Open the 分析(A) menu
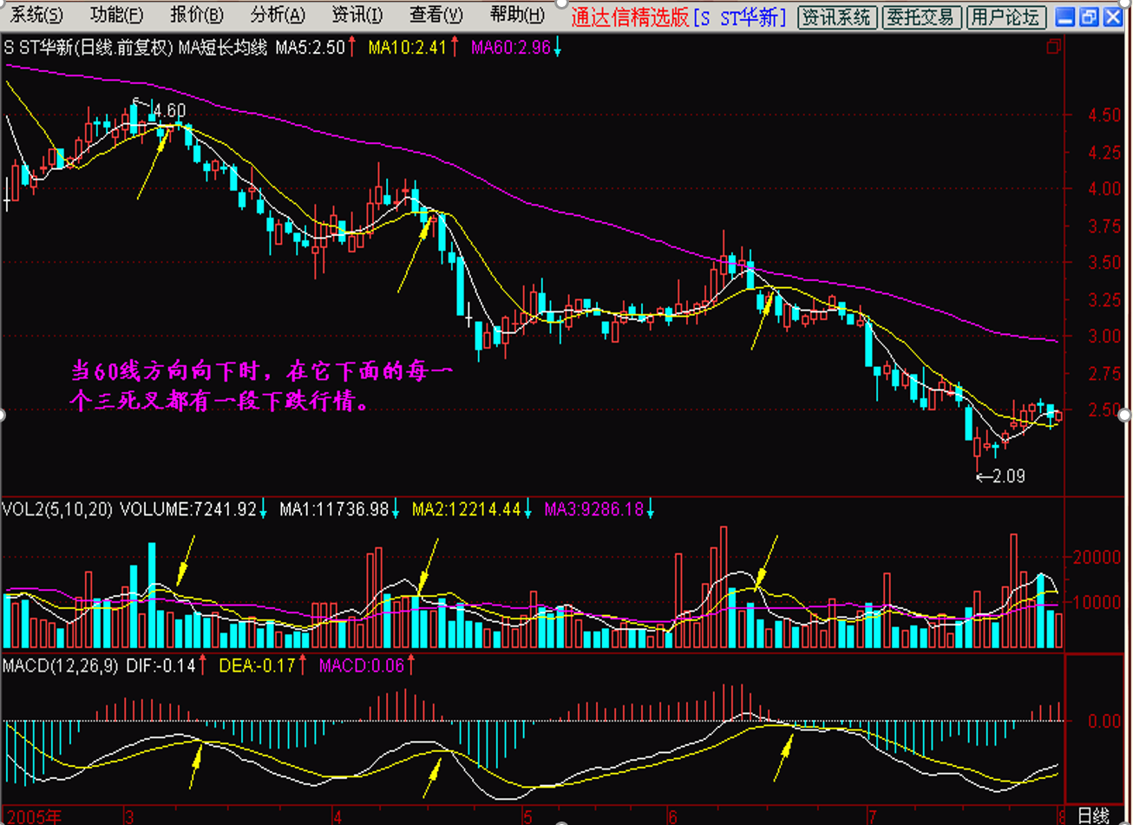 278,16
